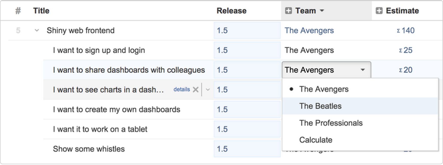The image size is (443, 165).
Task: Click the sigma 25 estimate on the login row
Action: 406,50
